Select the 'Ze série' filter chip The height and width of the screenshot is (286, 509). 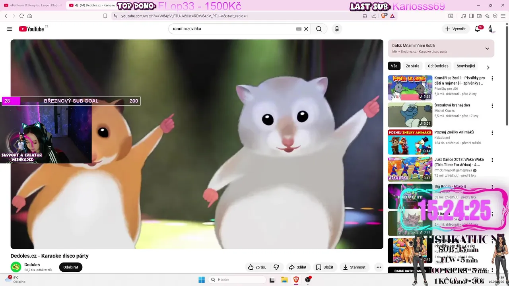(x=412, y=66)
